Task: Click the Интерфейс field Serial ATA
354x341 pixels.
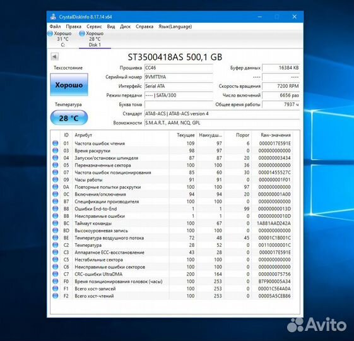Action: click(x=179, y=86)
